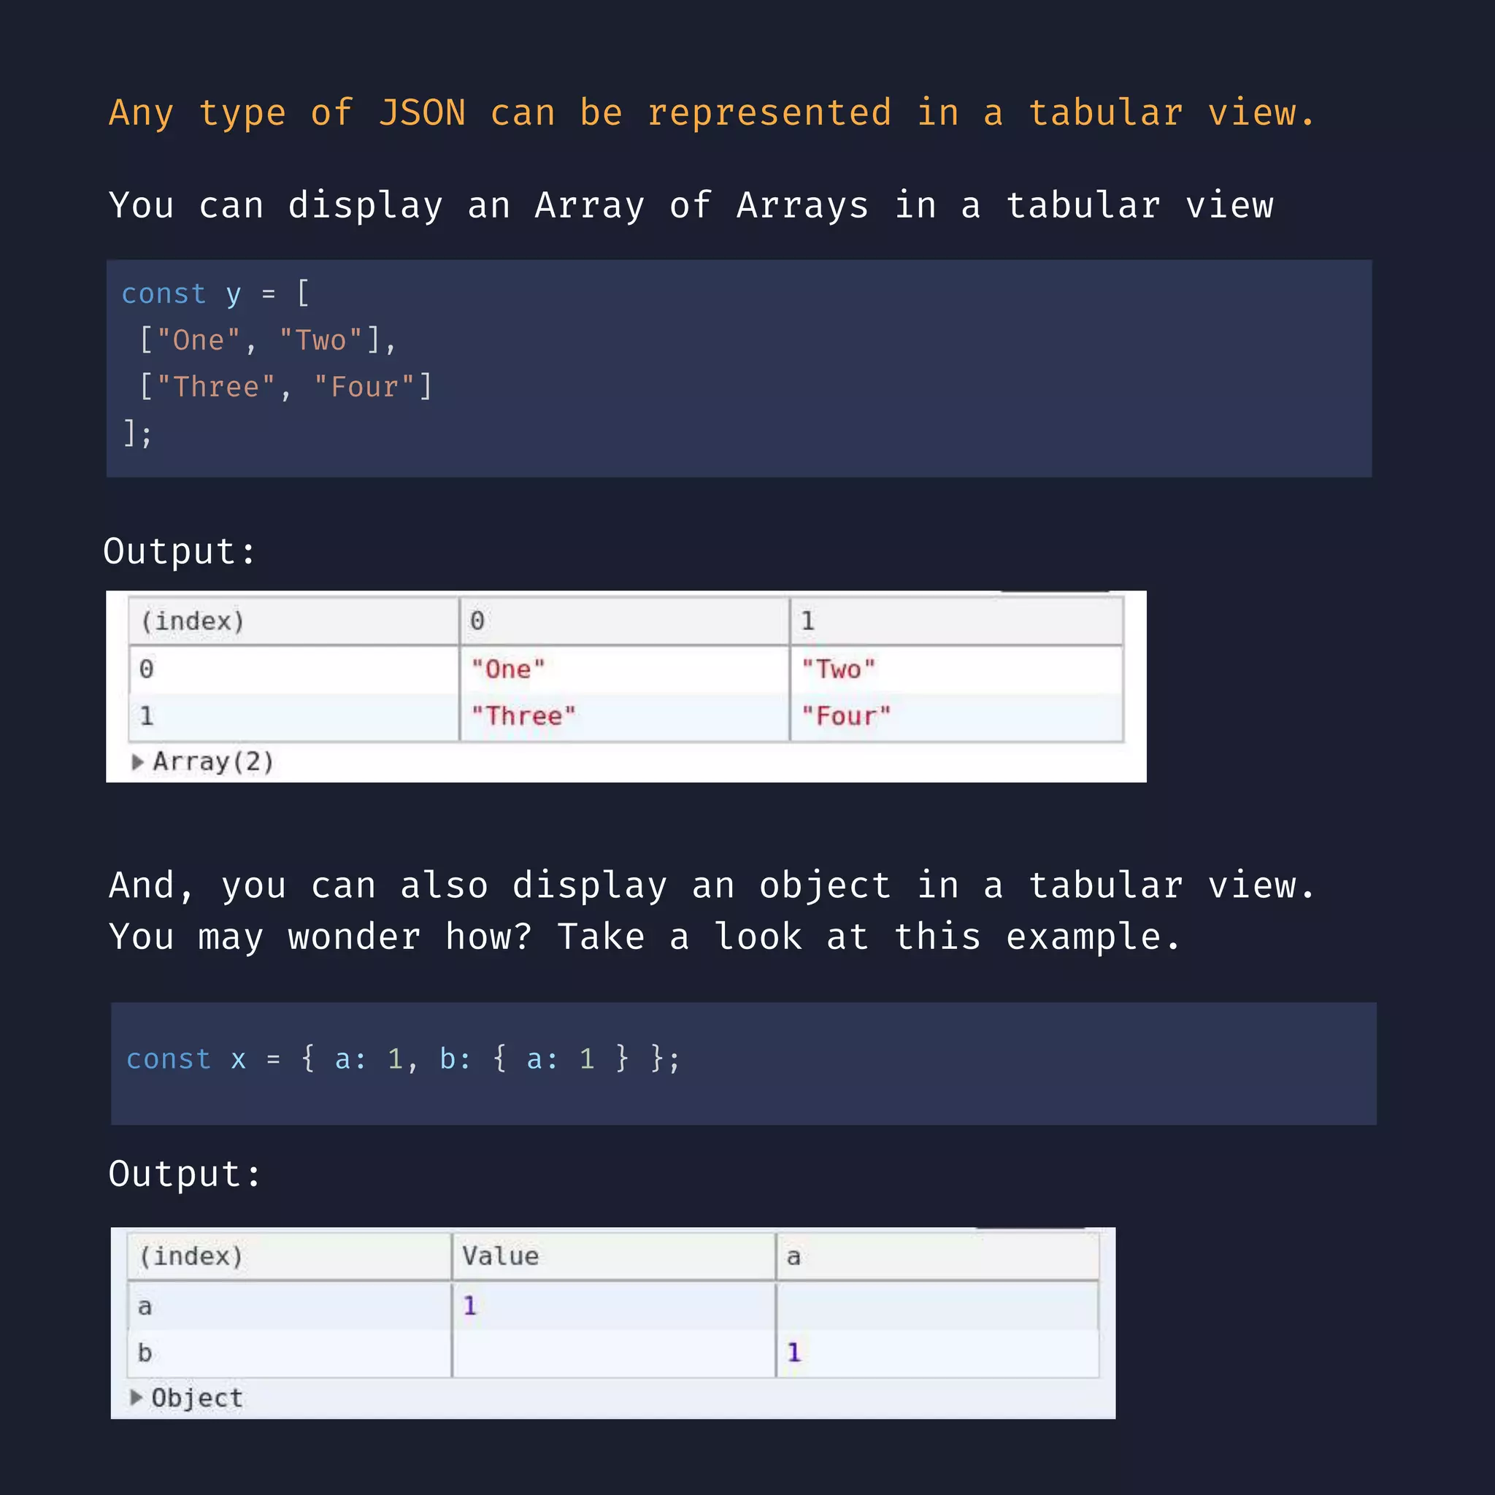The height and width of the screenshot is (1495, 1495).
Task: Click the 'const x' code line
Action: click(403, 1058)
